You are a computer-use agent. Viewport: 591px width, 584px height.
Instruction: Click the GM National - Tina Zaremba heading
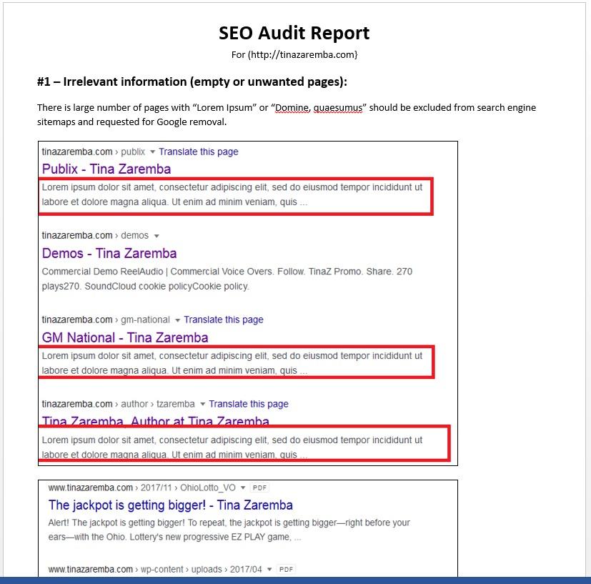tap(124, 337)
